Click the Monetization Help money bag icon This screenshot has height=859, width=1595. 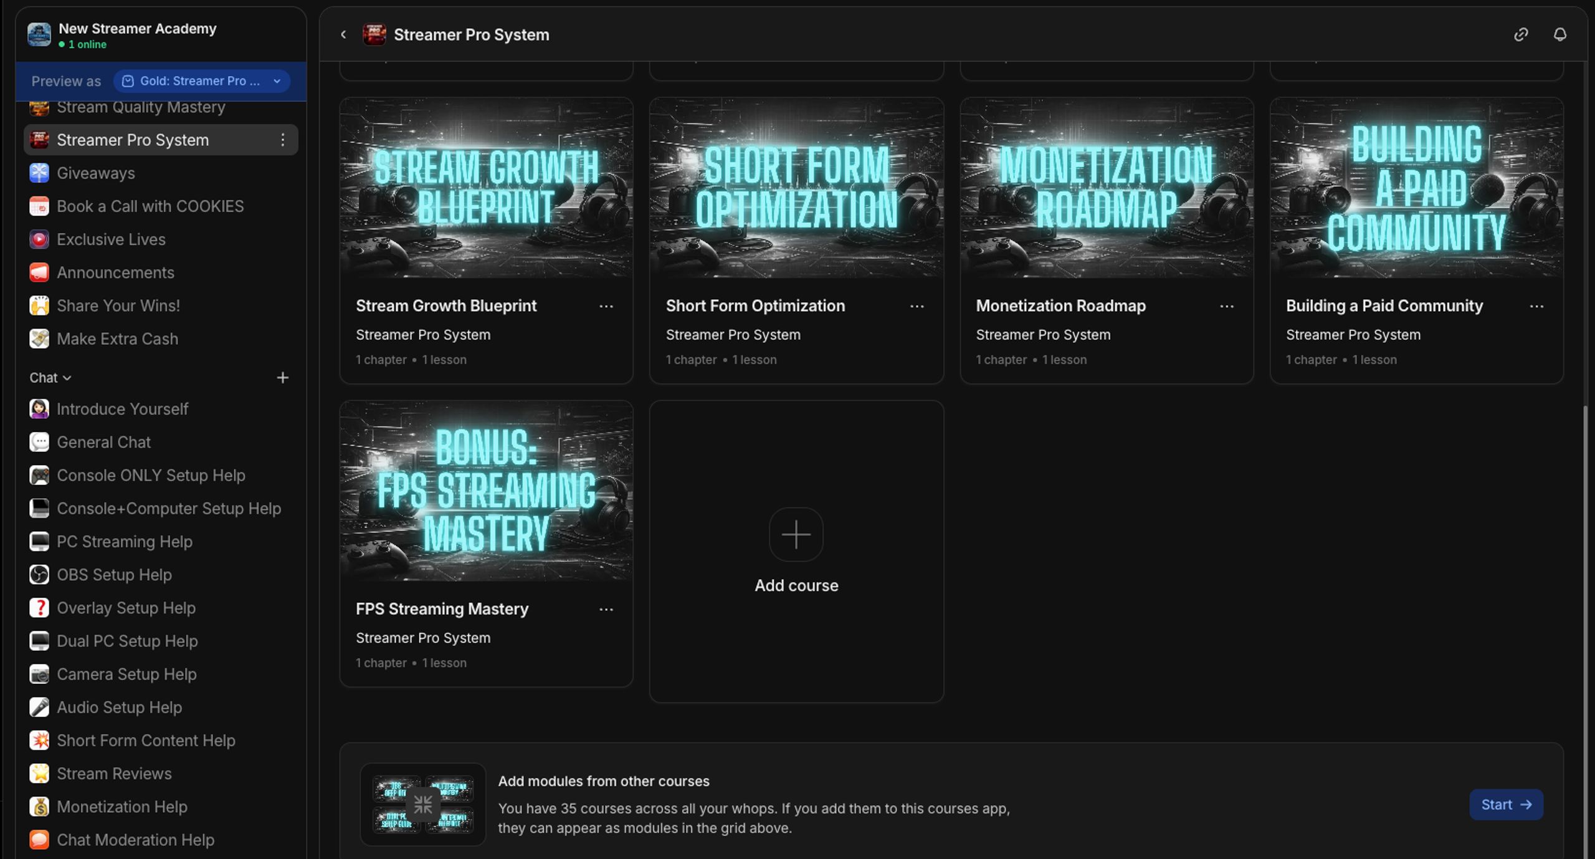pyautogui.click(x=39, y=807)
